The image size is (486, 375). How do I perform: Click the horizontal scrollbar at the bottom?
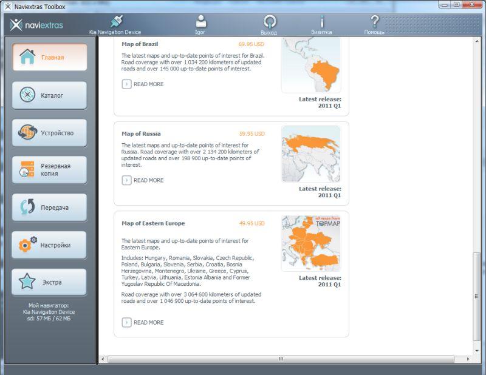pos(281,359)
